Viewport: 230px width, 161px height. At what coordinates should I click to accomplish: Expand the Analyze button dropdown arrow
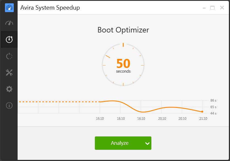click(147, 143)
